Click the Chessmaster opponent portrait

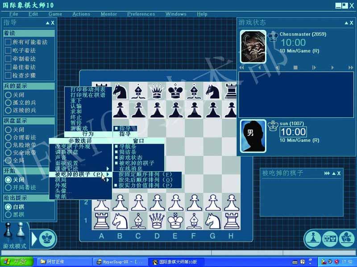[x=253, y=47]
